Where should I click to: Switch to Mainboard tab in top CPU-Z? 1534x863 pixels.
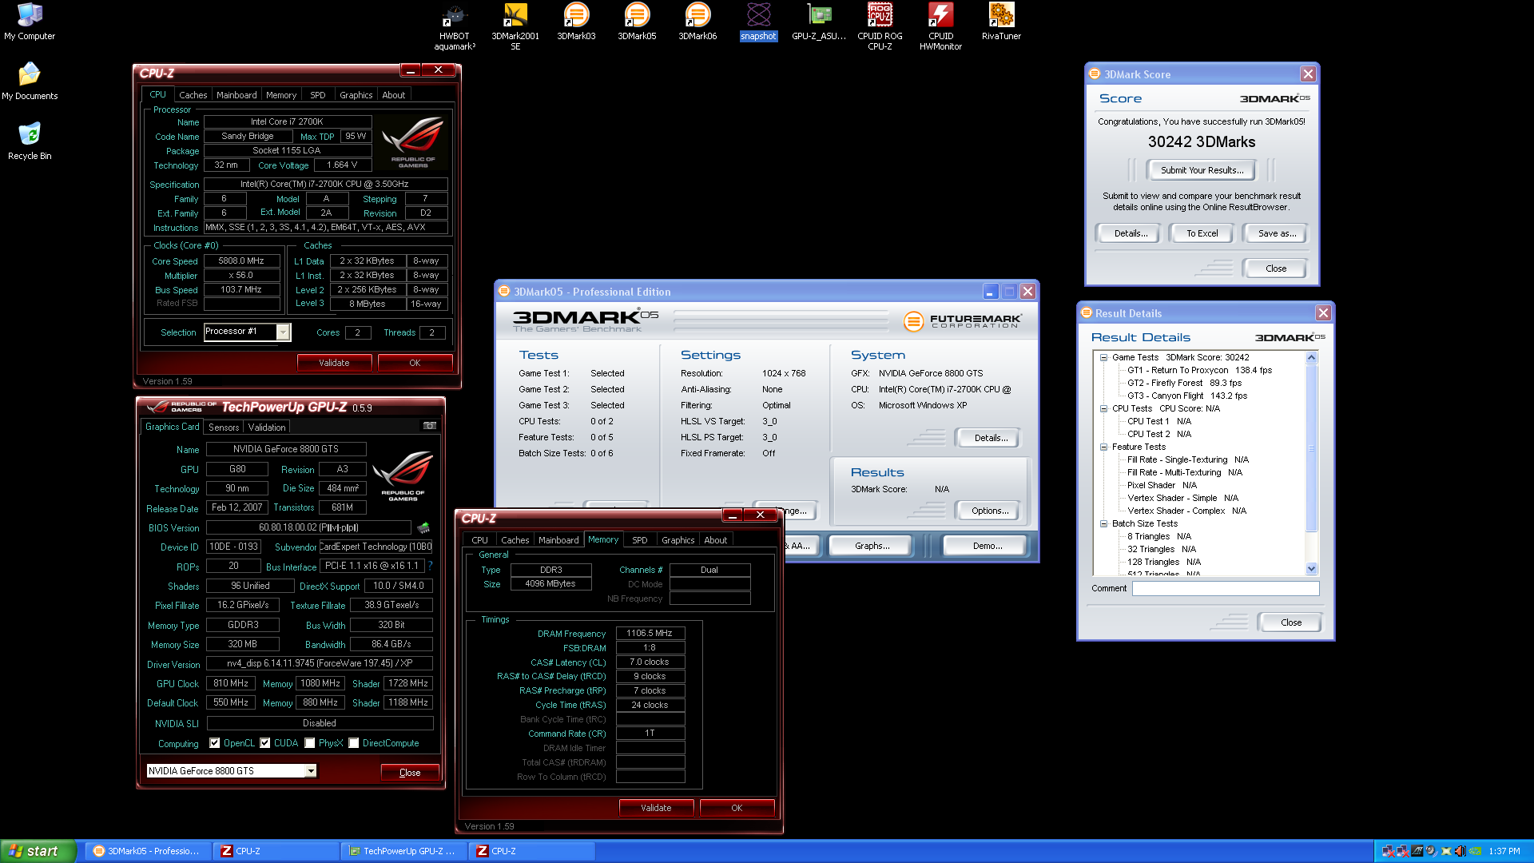coord(236,95)
